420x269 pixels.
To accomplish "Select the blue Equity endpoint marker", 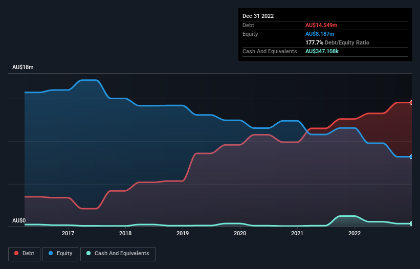I will 411,157.
